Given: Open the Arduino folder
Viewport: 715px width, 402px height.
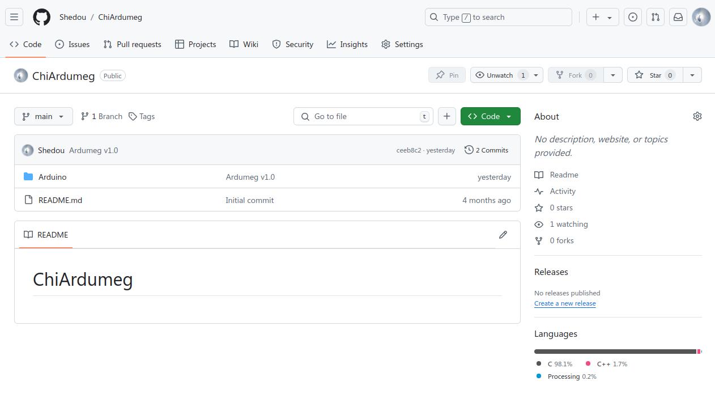Looking at the screenshot, I should coord(52,177).
